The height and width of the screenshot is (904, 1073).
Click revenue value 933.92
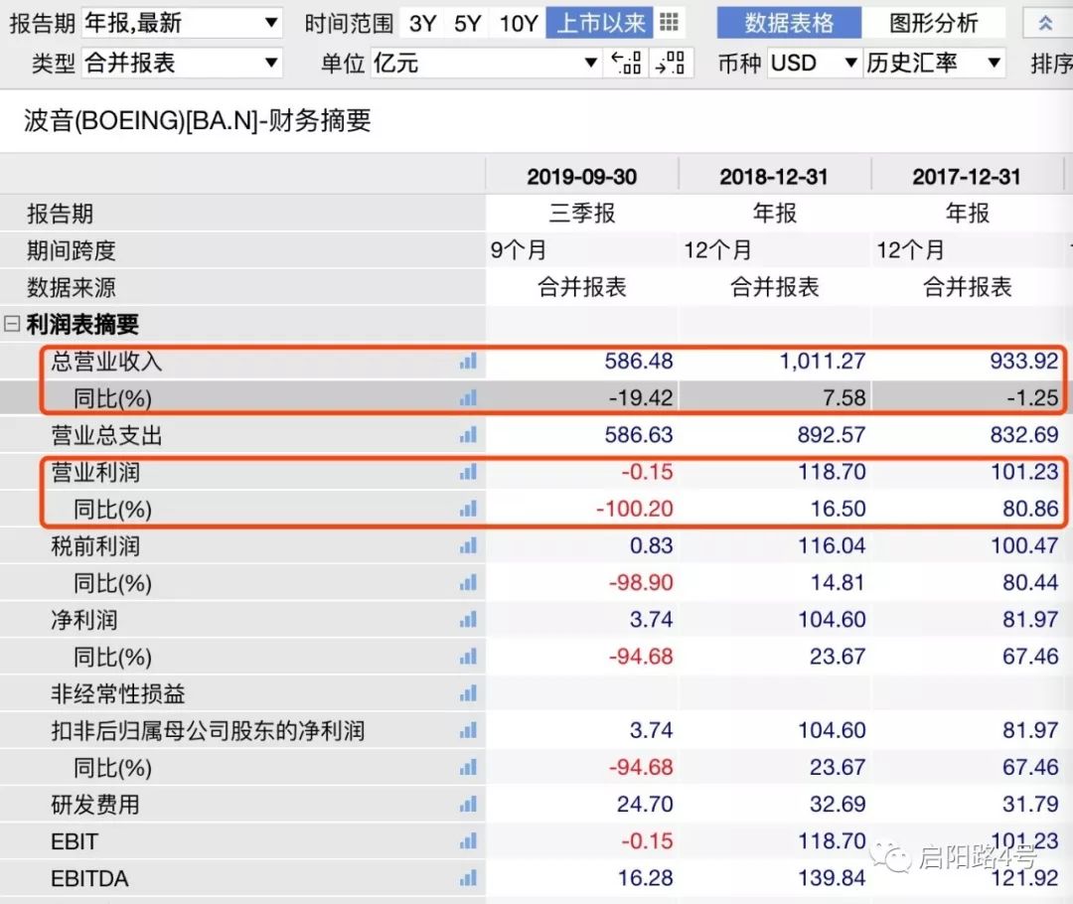tap(1024, 362)
